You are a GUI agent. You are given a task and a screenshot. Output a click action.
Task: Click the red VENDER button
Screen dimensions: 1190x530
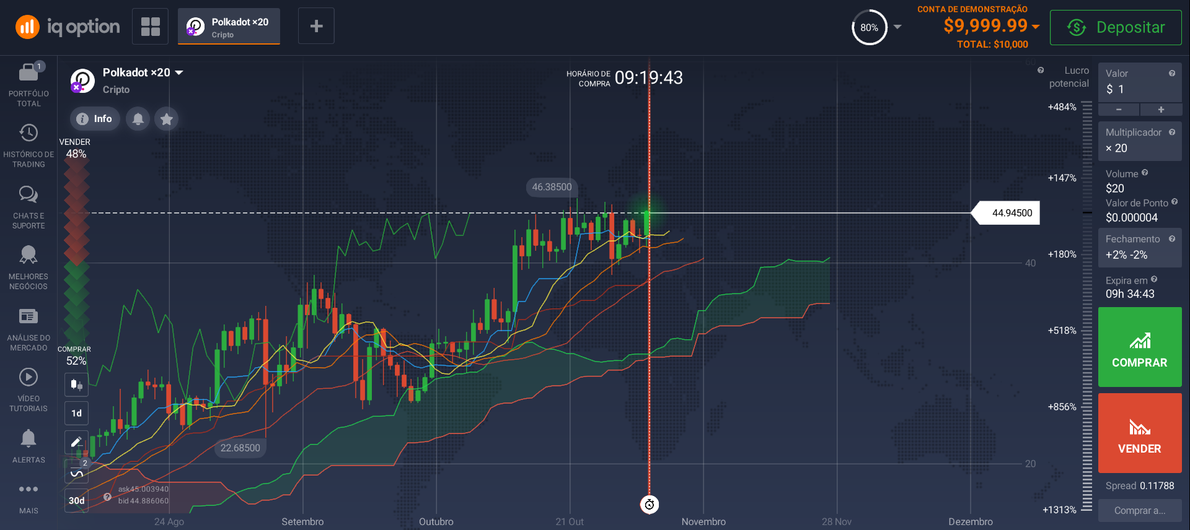[1140, 433]
